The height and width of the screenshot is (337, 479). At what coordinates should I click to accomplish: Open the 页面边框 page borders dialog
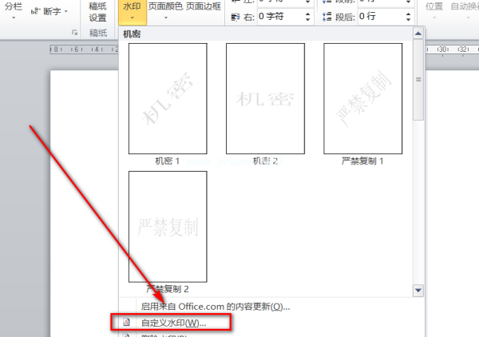point(204,7)
